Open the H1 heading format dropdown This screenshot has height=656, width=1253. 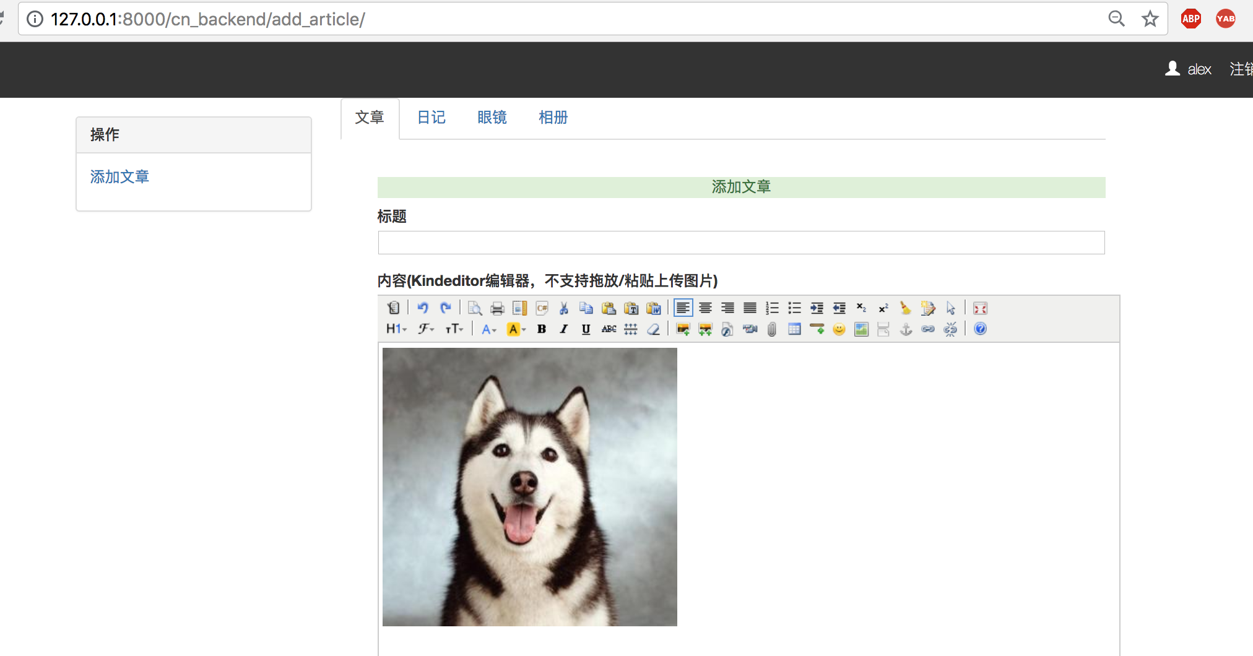pyautogui.click(x=396, y=329)
